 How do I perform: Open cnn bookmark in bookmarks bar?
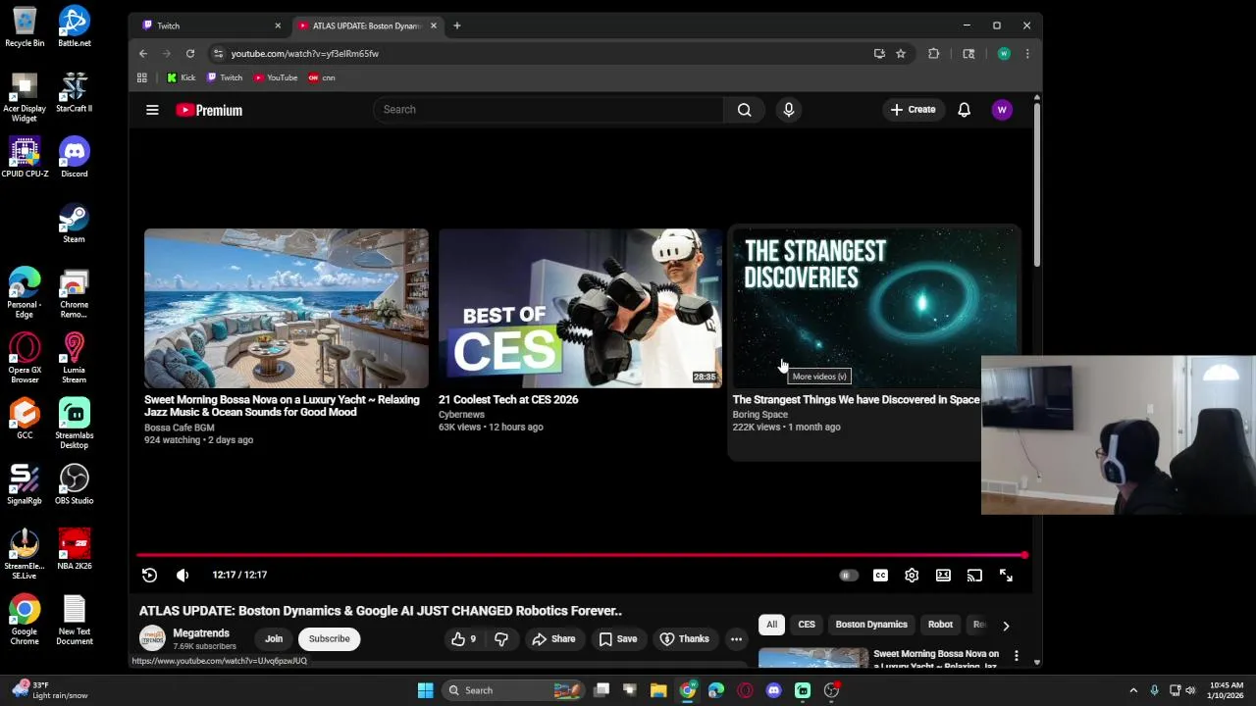click(x=322, y=77)
